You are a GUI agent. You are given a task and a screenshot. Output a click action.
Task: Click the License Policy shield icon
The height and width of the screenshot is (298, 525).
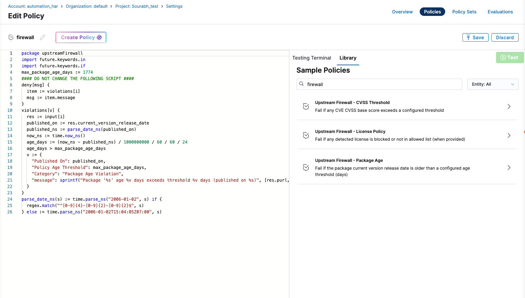(306, 135)
